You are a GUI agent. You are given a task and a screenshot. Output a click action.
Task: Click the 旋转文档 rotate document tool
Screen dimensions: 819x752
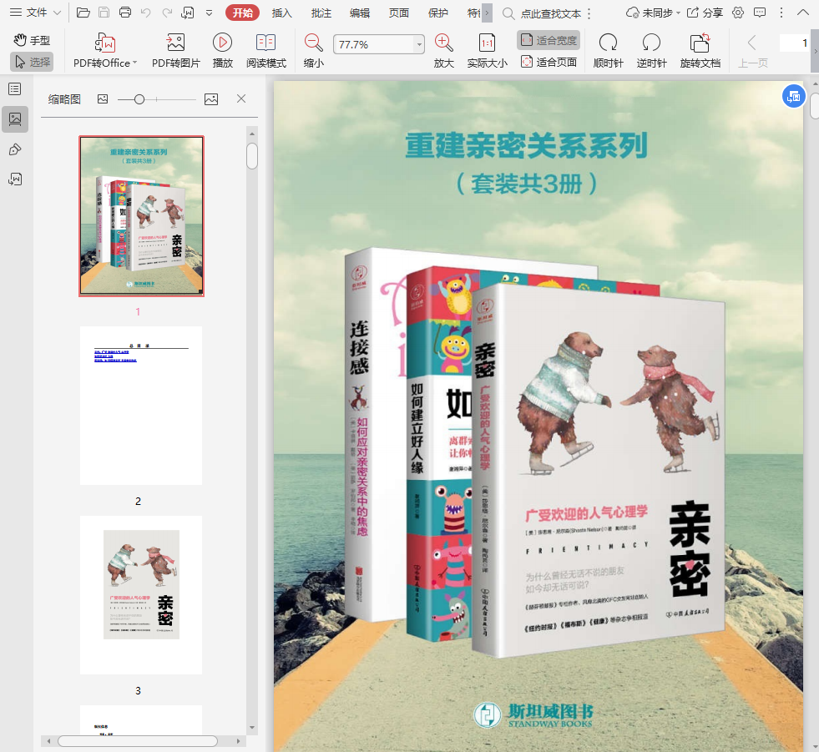point(700,51)
